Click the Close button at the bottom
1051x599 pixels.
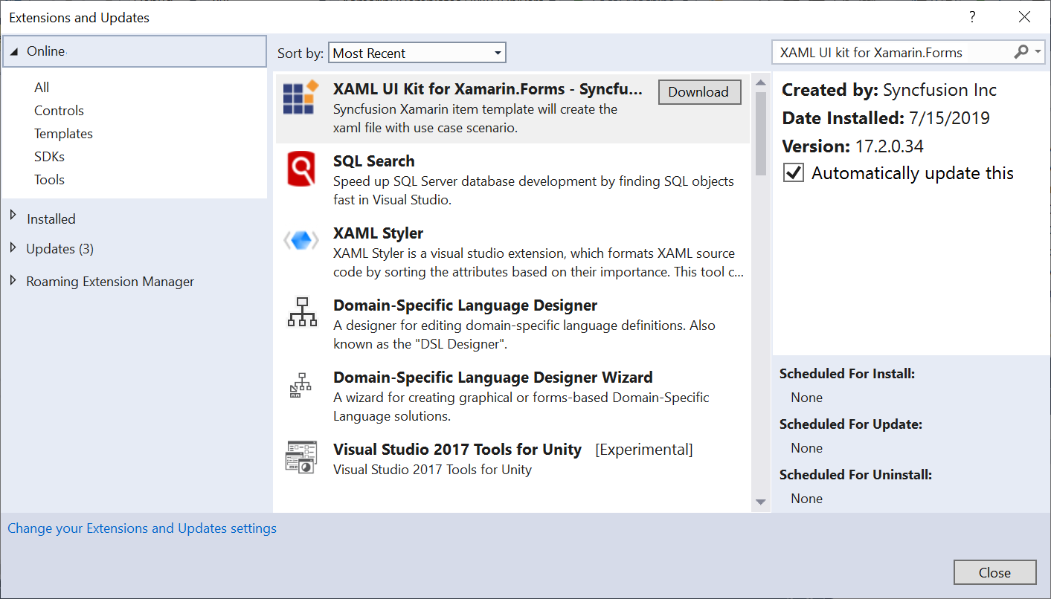(x=994, y=572)
